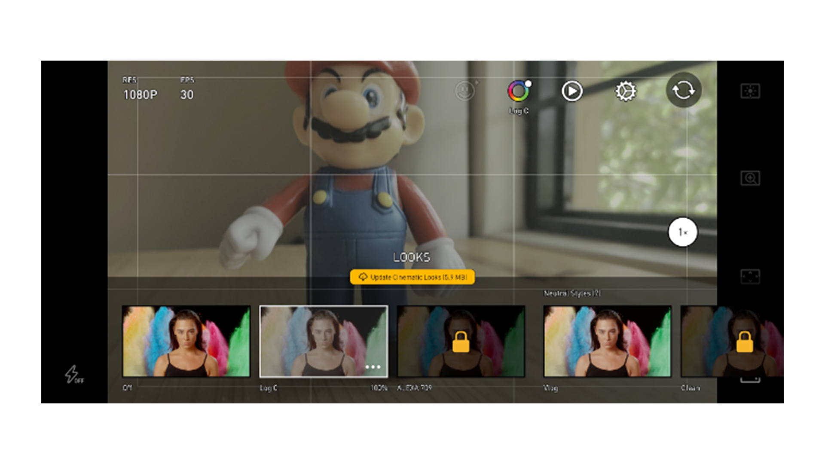
Task: Switch to the LOOKS panel header
Action: [411, 258]
